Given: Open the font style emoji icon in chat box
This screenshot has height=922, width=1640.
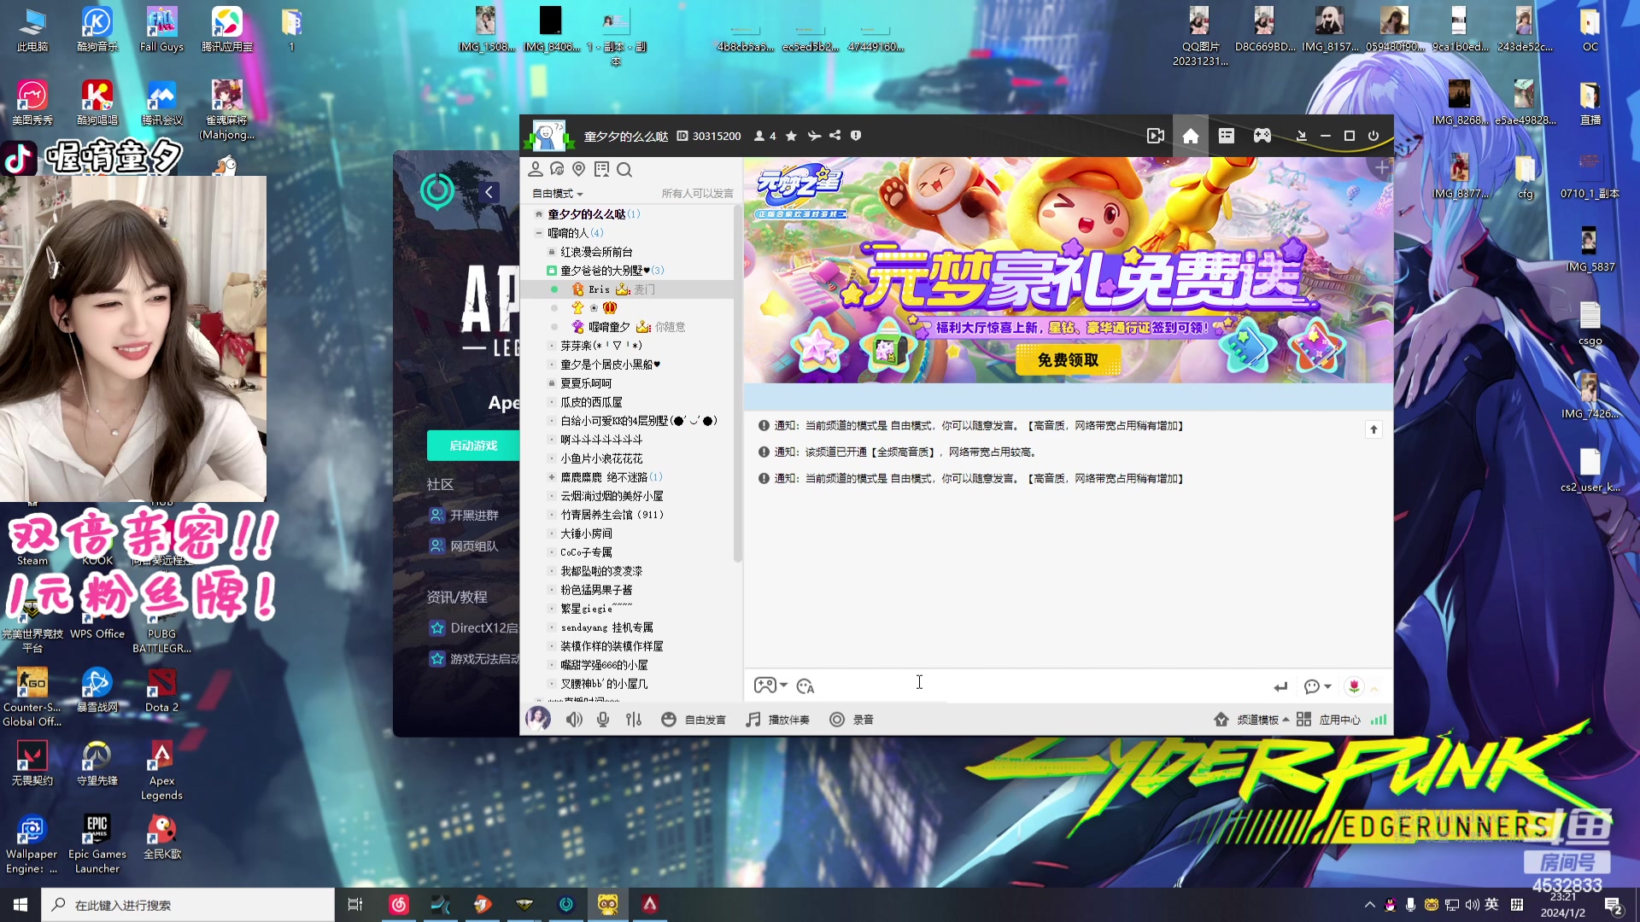Looking at the screenshot, I should [805, 686].
